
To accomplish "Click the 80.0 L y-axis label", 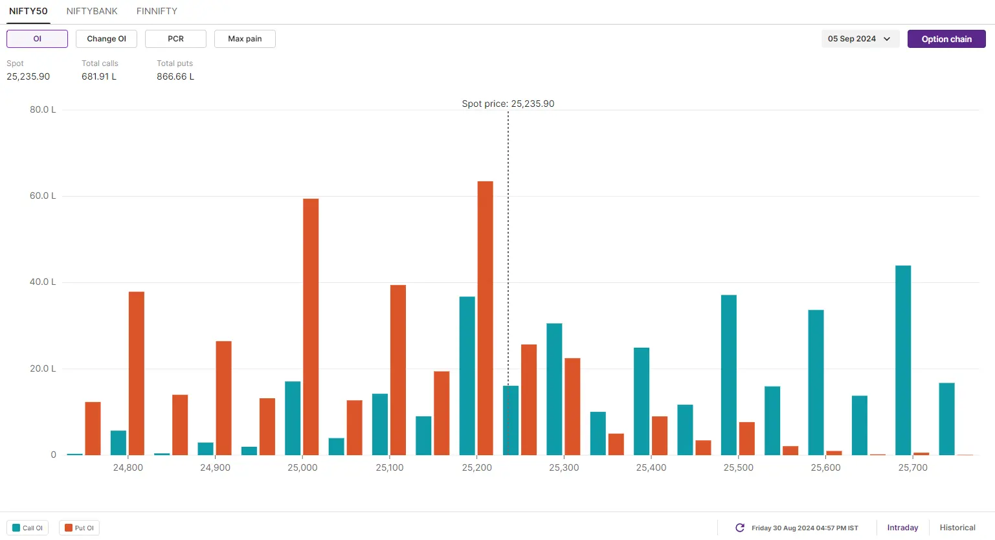I will (43, 109).
